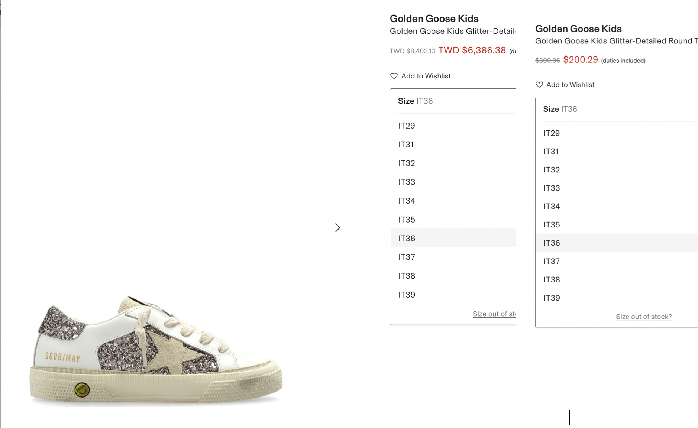This screenshot has width=698, height=428.
Task: Click the left 'Golden Goose Kids' brand heading
Action: pyautogui.click(x=434, y=19)
